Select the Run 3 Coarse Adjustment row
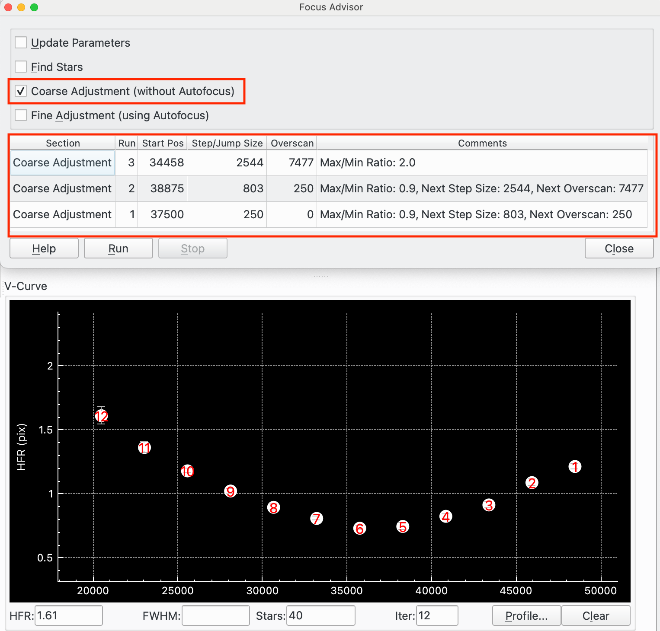Screen dimensions: 660x631 [x=63, y=163]
